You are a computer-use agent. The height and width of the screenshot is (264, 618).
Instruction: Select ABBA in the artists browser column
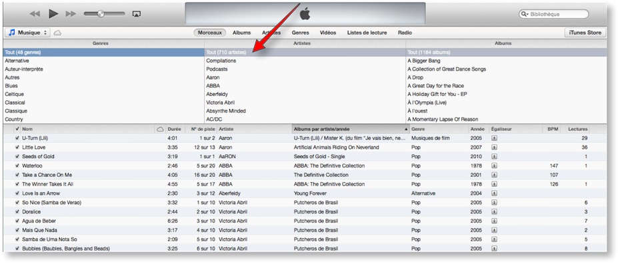(x=305, y=86)
